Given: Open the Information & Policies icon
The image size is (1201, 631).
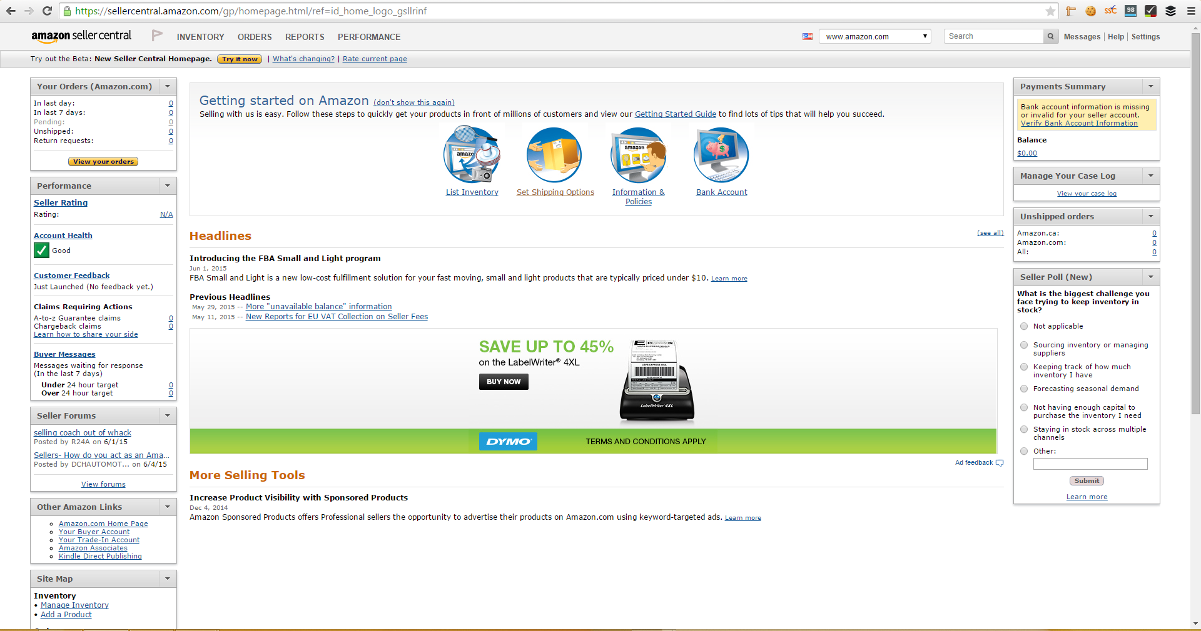Looking at the screenshot, I should click(x=638, y=154).
